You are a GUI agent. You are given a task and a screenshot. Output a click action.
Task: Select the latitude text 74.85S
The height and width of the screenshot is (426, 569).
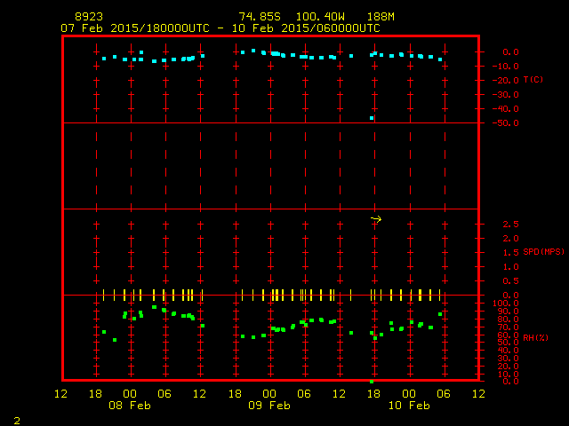tap(259, 17)
